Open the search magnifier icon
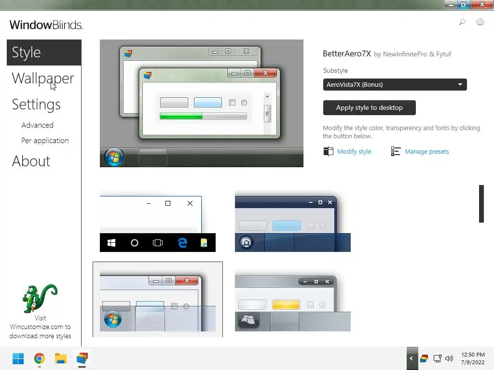 point(462,22)
